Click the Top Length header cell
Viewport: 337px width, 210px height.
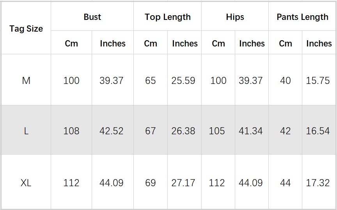coord(168,17)
